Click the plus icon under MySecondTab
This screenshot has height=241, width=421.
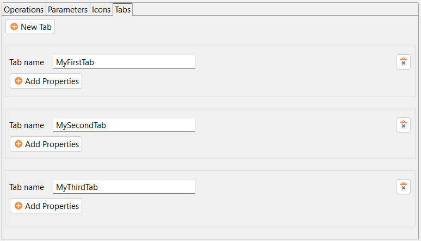pyautogui.click(x=18, y=144)
